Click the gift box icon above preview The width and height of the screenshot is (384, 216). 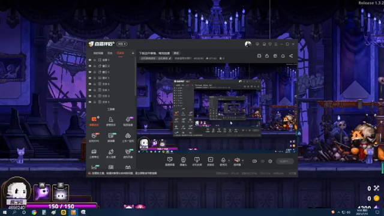point(275,56)
